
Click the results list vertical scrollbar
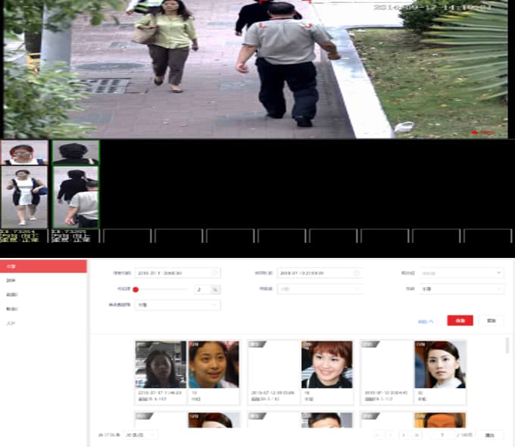[x=507, y=346]
